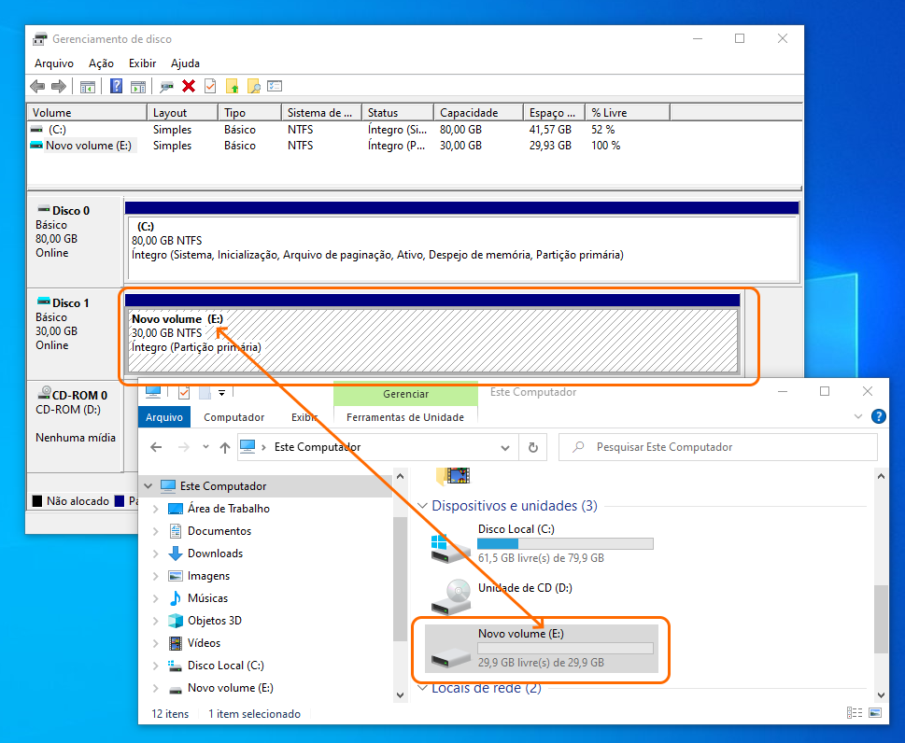This screenshot has width=905, height=743.
Task: Toggle the console tree pane toolbar icon
Action: (x=88, y=87)
